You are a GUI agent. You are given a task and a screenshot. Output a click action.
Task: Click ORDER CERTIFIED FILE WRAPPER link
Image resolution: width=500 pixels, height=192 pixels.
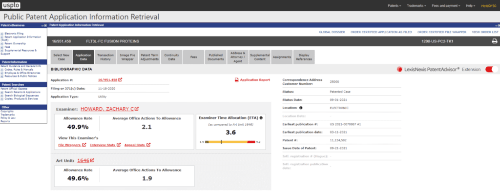point(442,32)
